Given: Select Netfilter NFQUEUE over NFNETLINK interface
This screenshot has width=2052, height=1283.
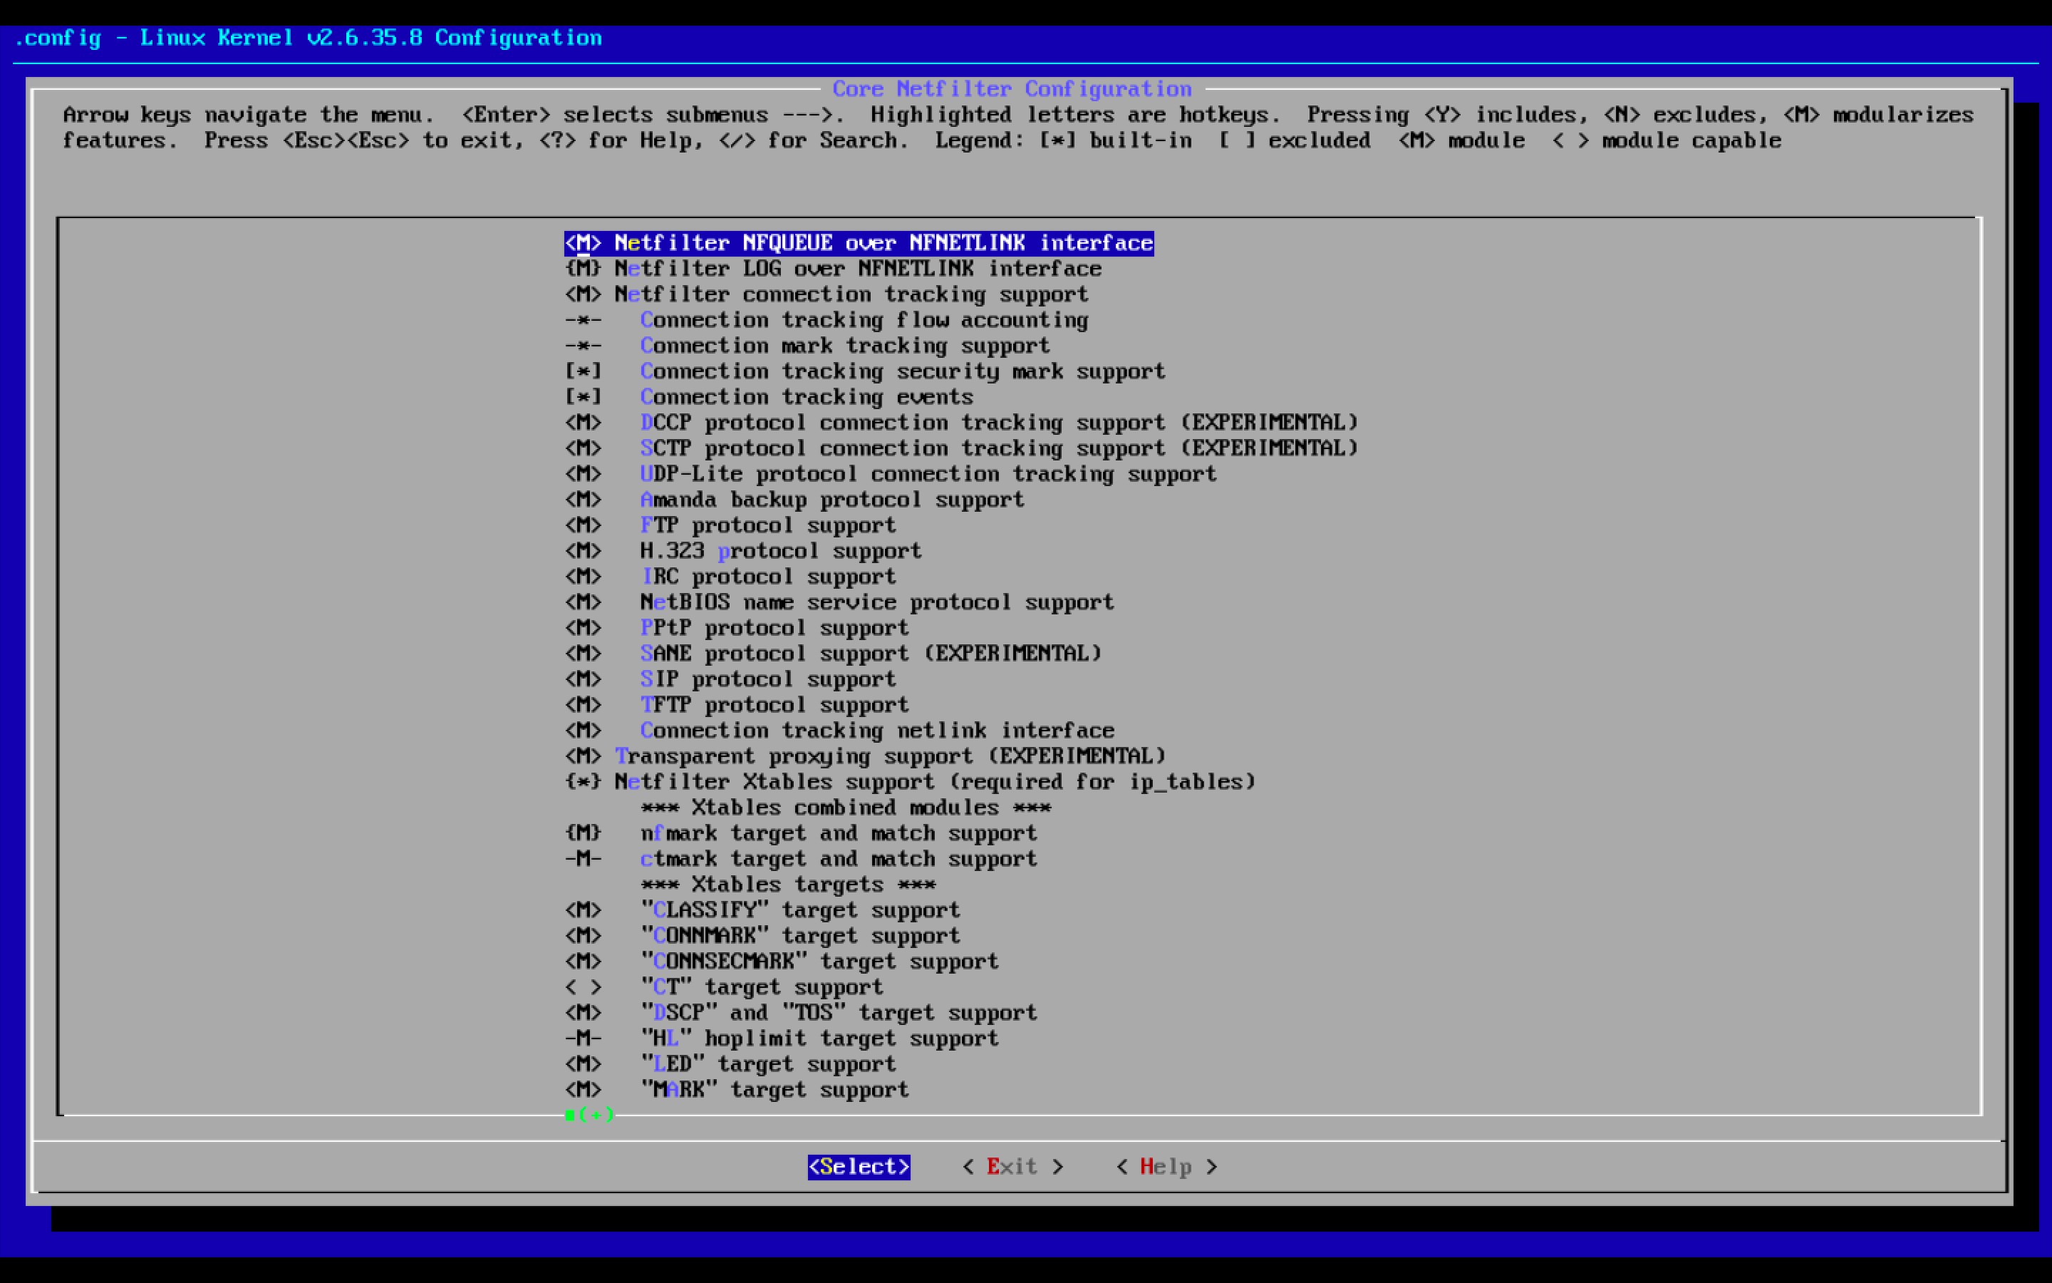Looking at the screenshot, I should tap(882, 244).
